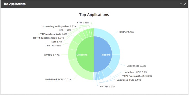
Task: Select the ICMP: 24.56% label
Action: click(x=127, y=32)
